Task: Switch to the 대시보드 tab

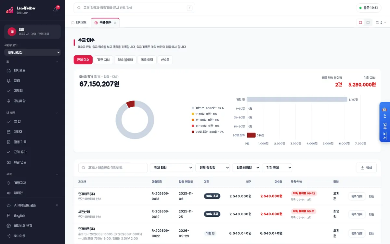Action: pos(79,23)
